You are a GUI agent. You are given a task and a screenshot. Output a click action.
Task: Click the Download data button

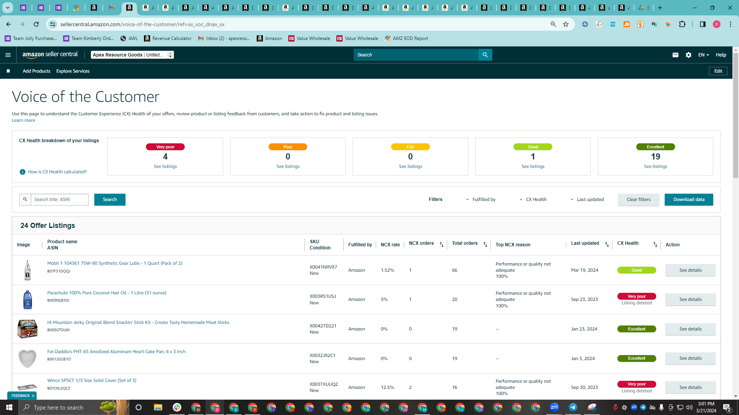click(x=689, y=199)
